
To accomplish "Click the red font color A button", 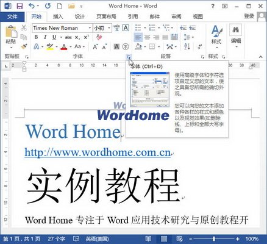I will (x=64, y=47).
